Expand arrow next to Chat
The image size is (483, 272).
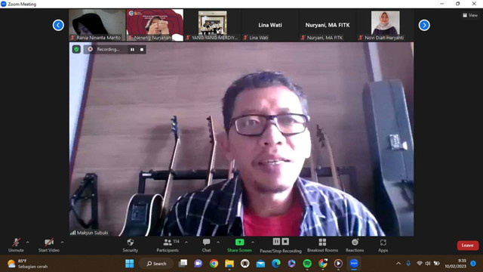[218, 243]
